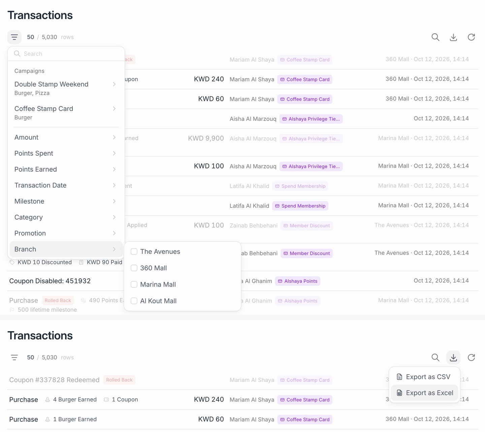Click download icon in the panel with Branch filter open
Viewport: 485px width, 432px height.
click(x=453, y=37)
